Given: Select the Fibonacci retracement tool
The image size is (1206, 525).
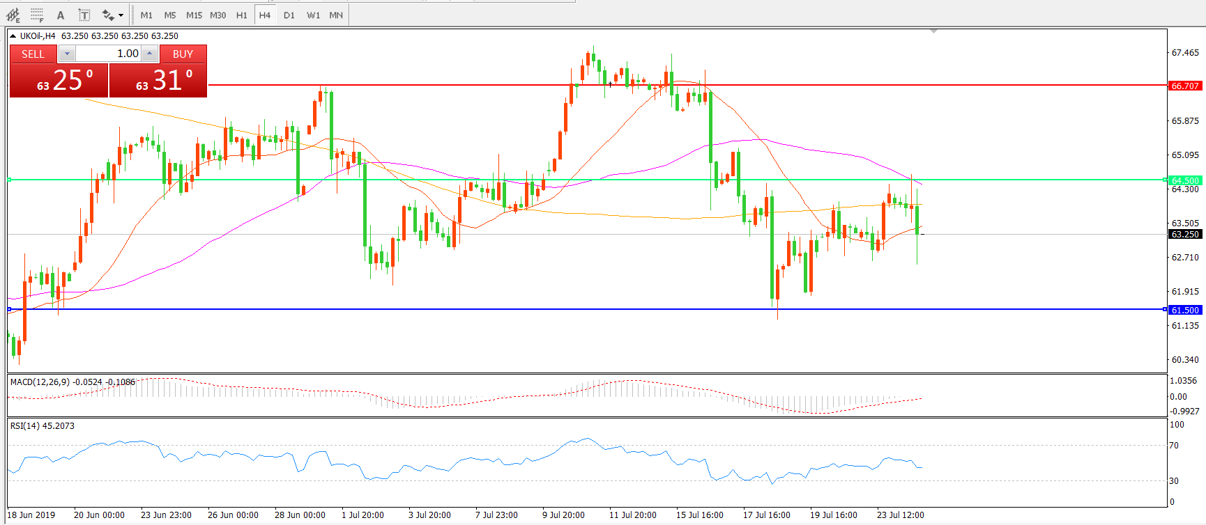Looking at the screenshot, I should point(37,15).
